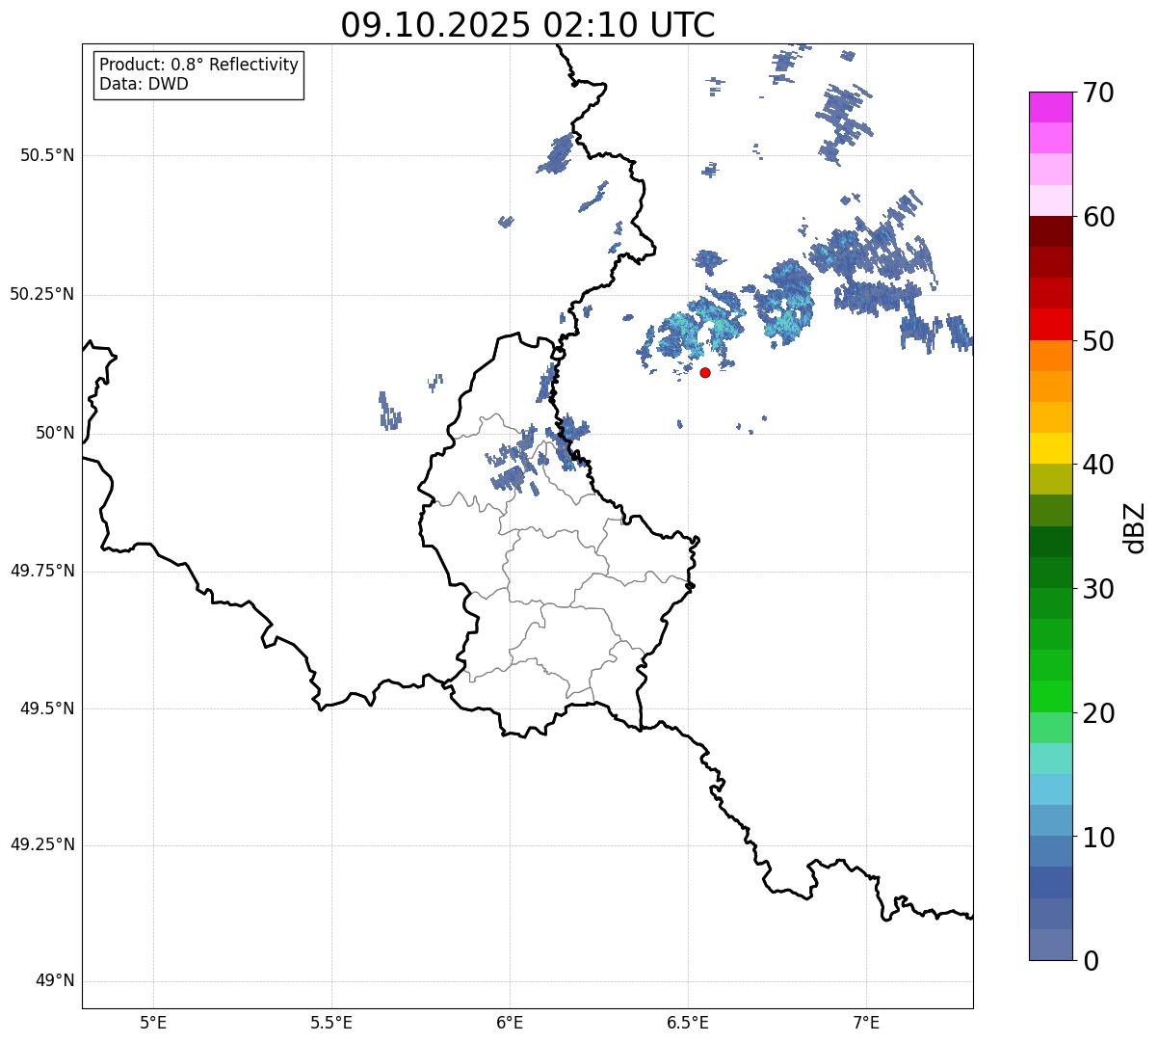Image resolution: width=1158 pixels, height=1042 pixels.
Task: Pick the bright green swatch above 20 dBZ
Action: click(1050, 696)
